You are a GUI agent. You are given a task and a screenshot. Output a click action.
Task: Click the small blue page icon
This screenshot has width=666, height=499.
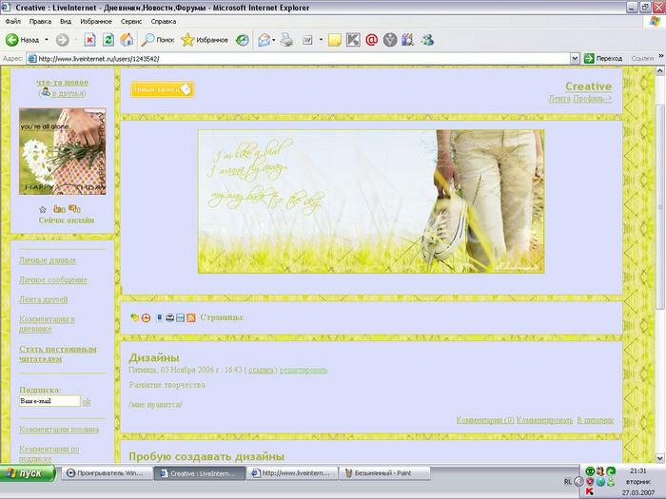(160, 317)
